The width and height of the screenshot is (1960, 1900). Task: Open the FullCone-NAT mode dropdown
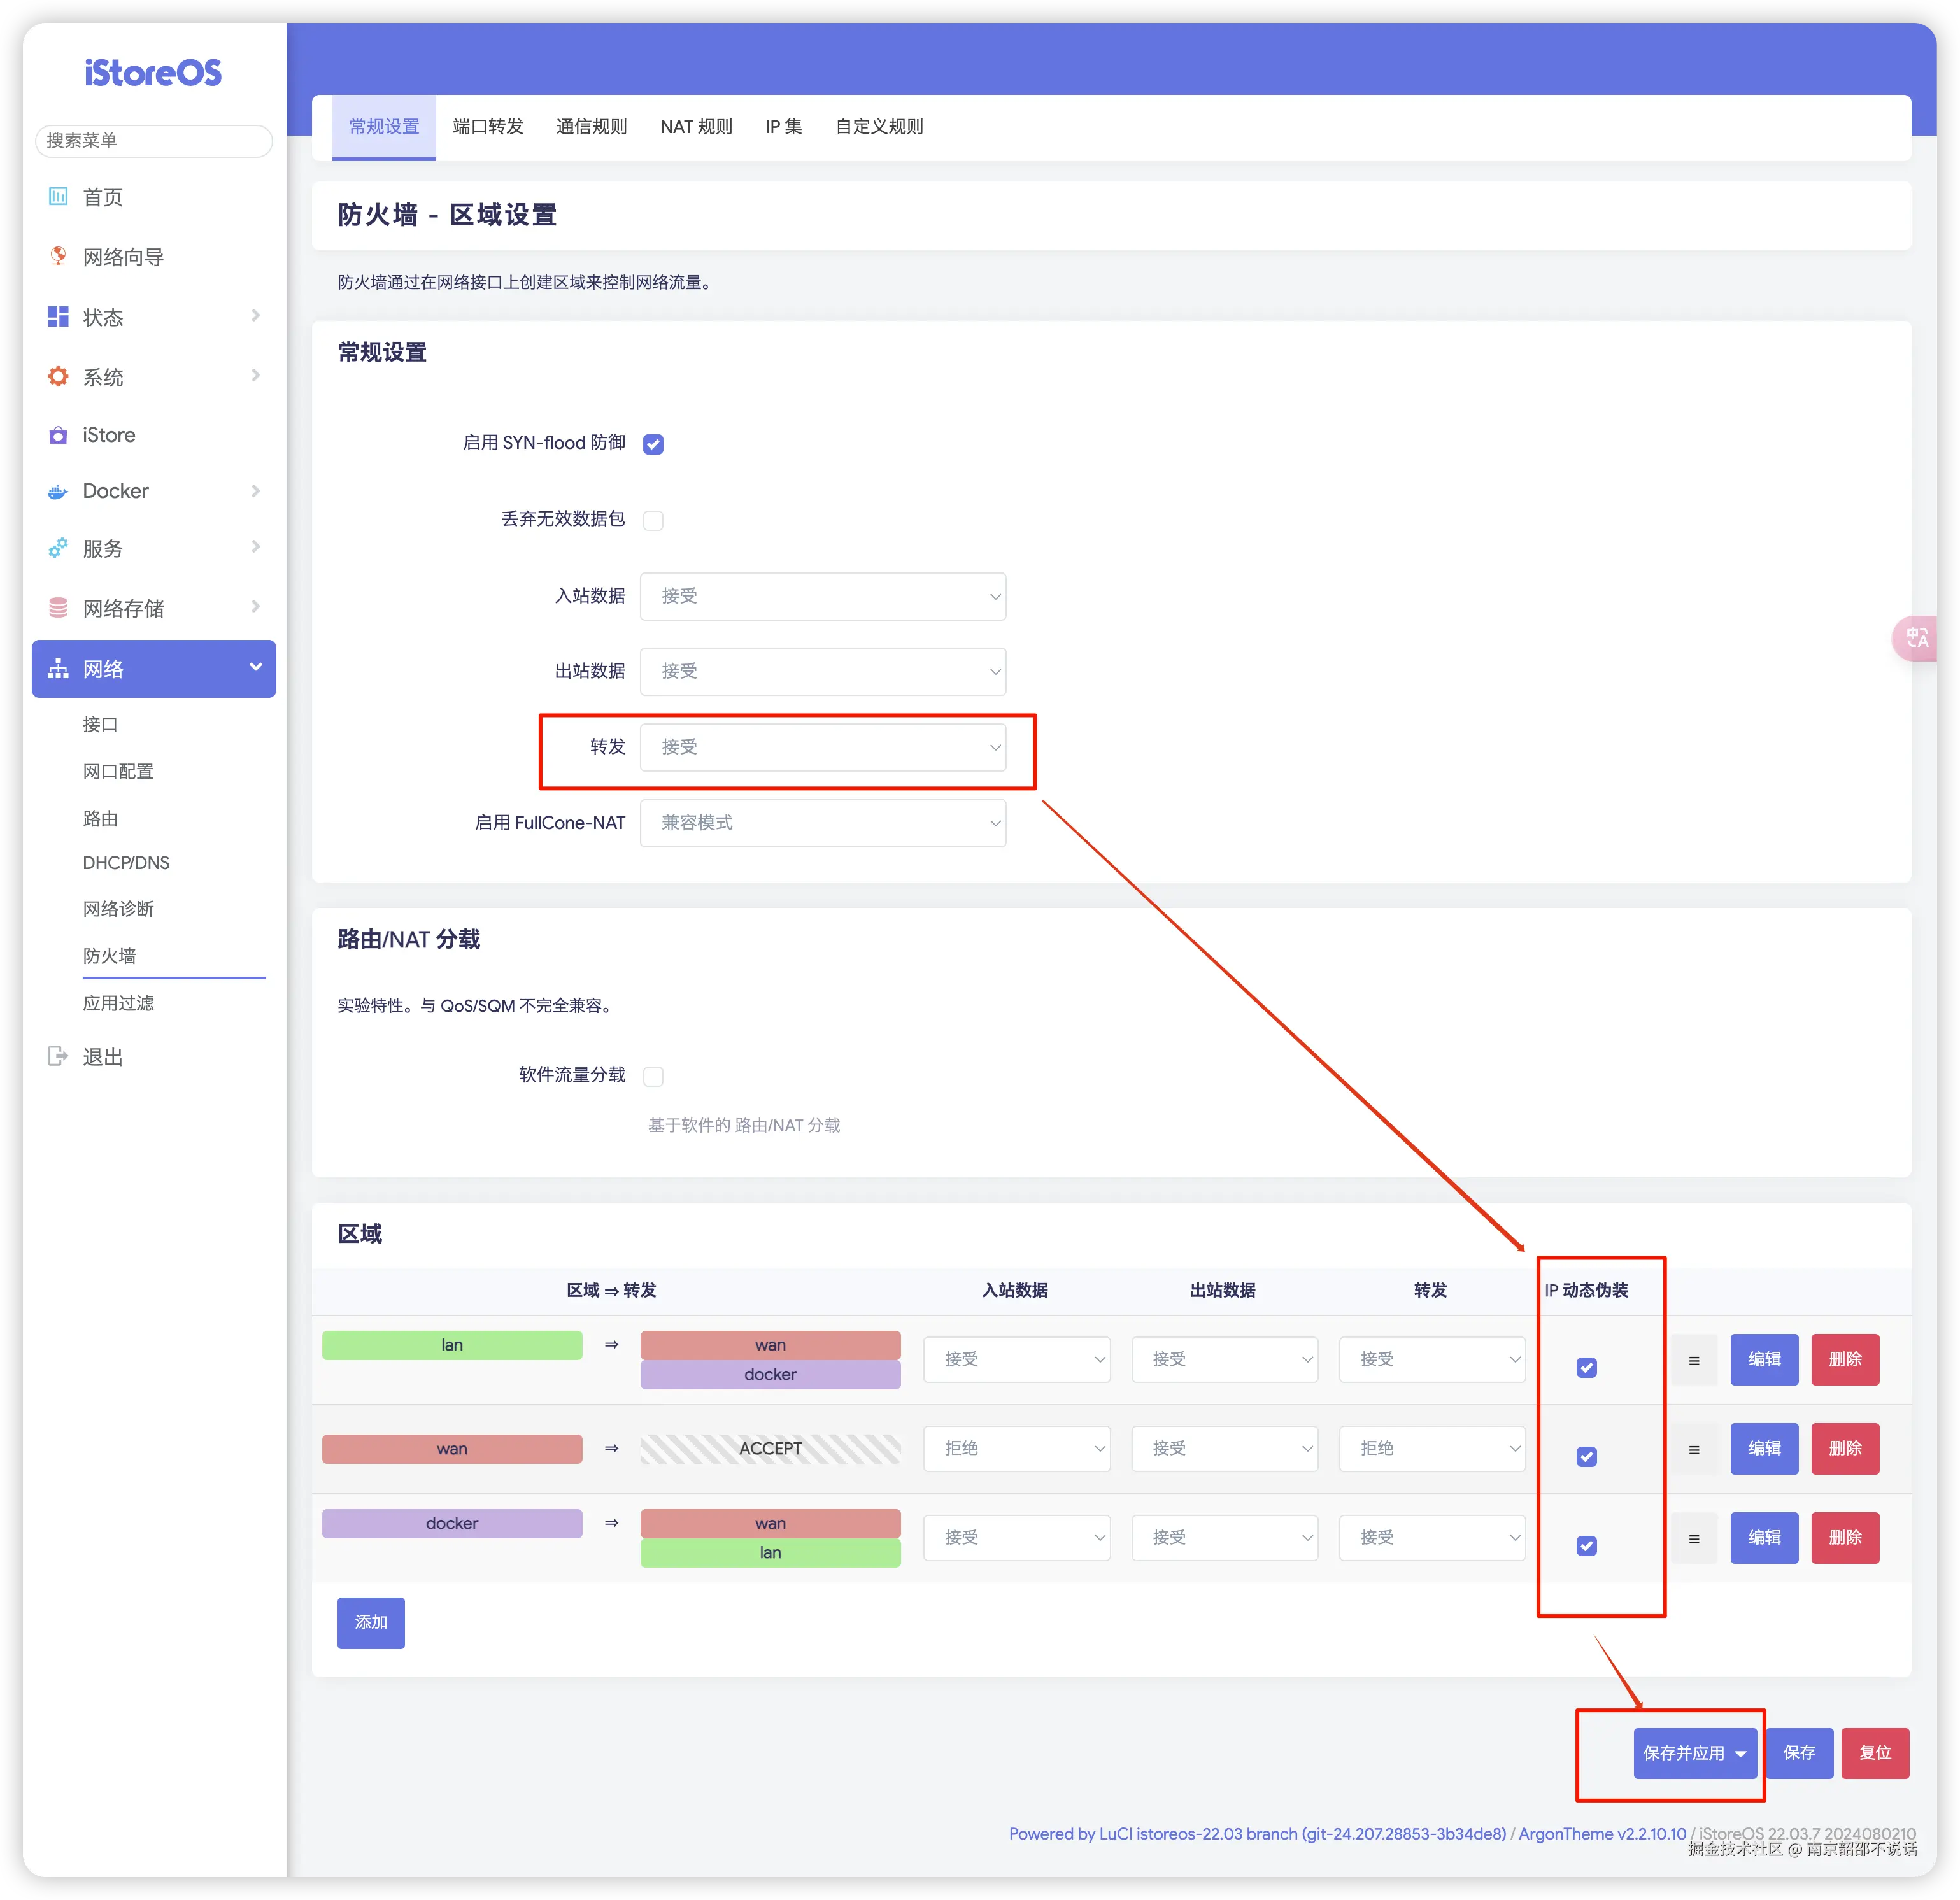click(x=822, y=823)
